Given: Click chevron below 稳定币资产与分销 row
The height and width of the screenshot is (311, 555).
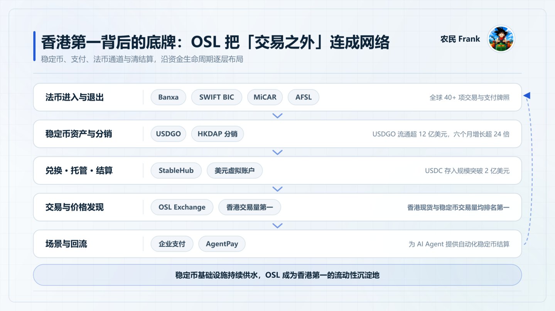Looking at the screenshot, I should tap(277, 152).
